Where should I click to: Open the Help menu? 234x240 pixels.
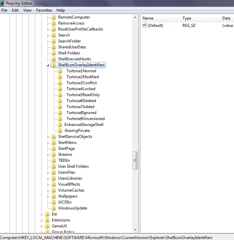coord(60,10)
